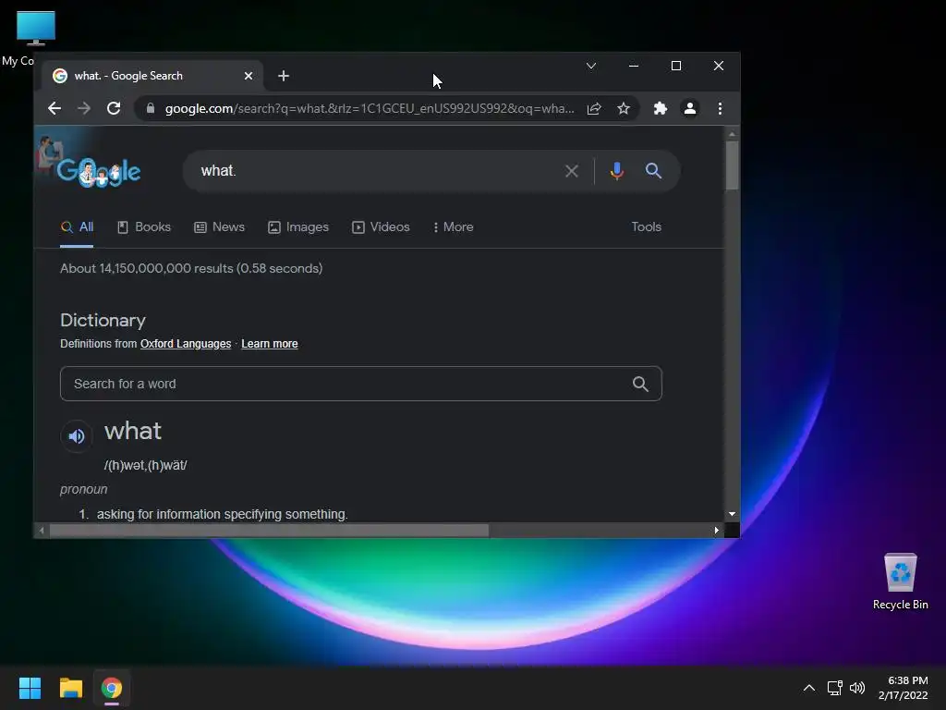The height and width of the screenshot is (710, 946).
Task: Submit search with the magnifier icon
Action: [653, 171]
